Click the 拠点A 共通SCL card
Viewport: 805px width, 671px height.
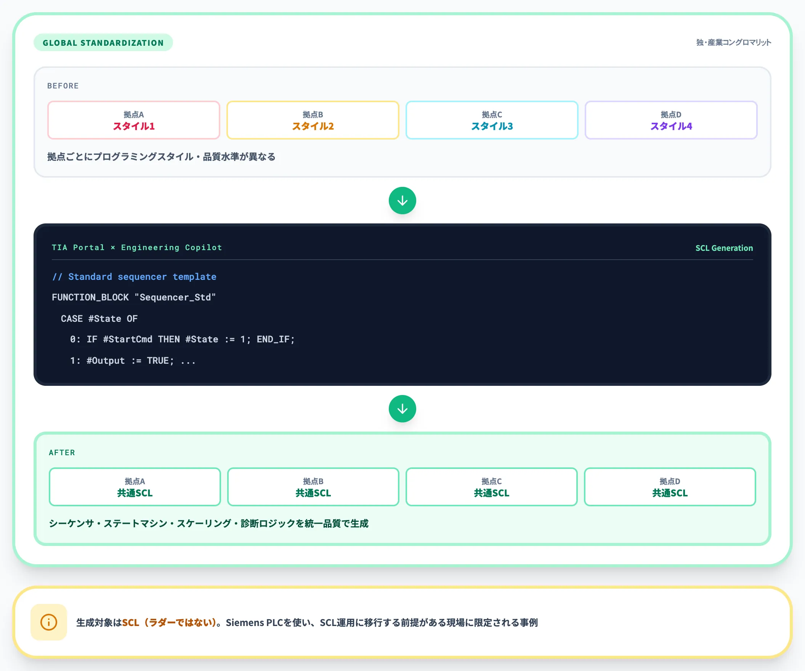[x=135, y=486]
